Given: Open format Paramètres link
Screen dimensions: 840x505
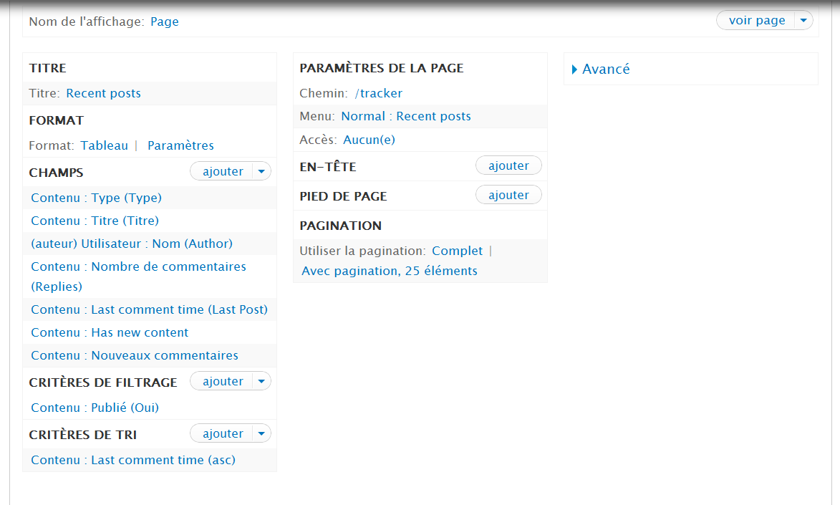Looking at the screenshot, I should [180, 145].
